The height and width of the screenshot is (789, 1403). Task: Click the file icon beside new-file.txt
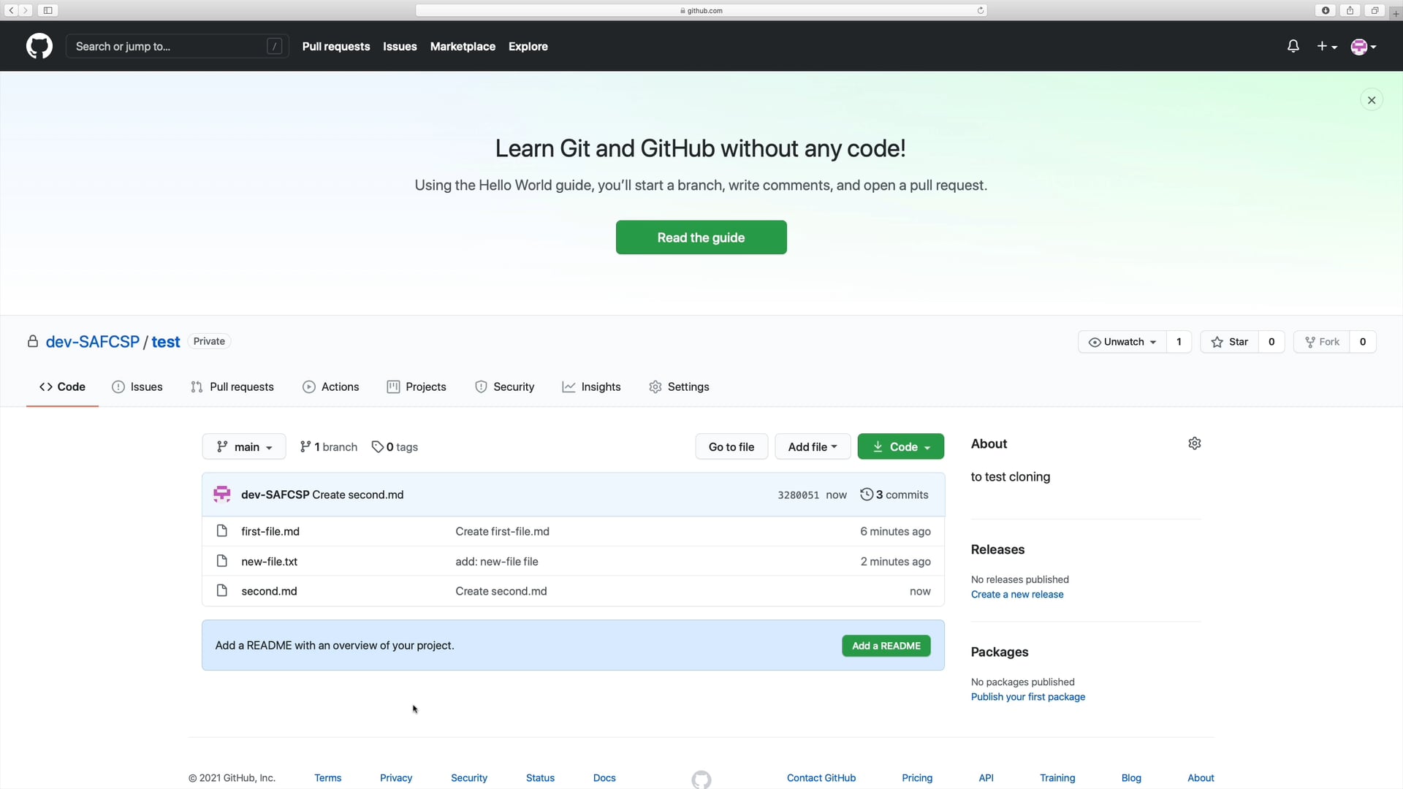222,561
